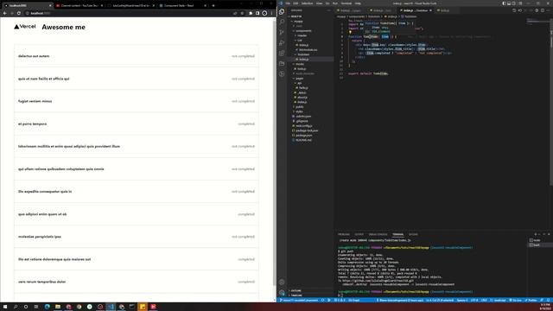Reload the localhost page in browser
The height and width of the screenshot is (311, 553).
[x=19, y=13]
